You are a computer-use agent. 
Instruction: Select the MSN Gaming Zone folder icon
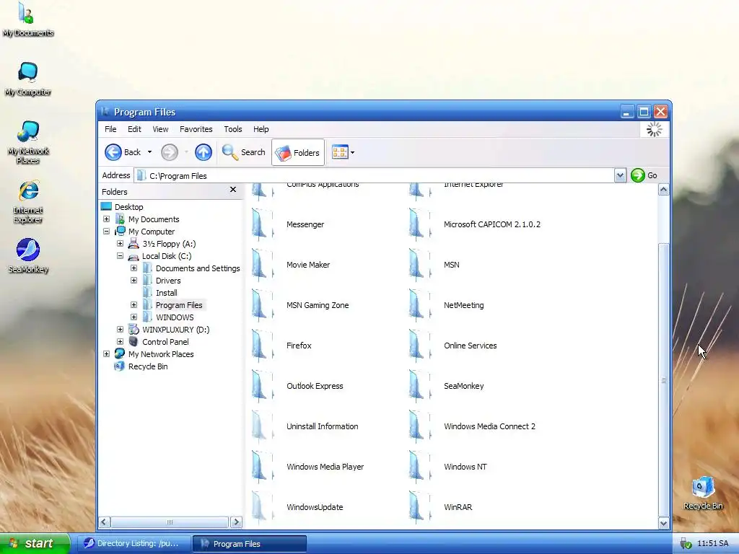263,305
